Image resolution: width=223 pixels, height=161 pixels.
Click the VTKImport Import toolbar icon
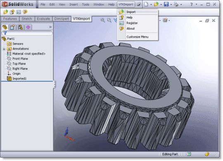(6, 12)
